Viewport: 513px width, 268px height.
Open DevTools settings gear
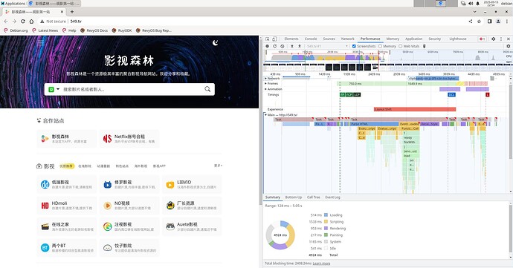pos(494,39)
